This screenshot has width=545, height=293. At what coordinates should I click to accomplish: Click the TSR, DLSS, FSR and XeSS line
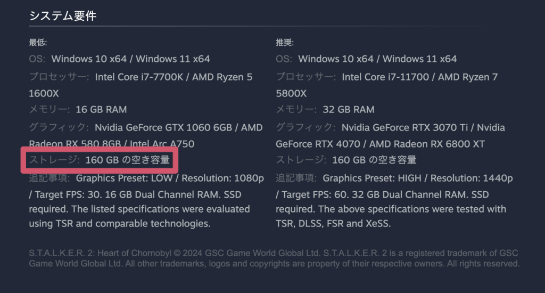333,223
